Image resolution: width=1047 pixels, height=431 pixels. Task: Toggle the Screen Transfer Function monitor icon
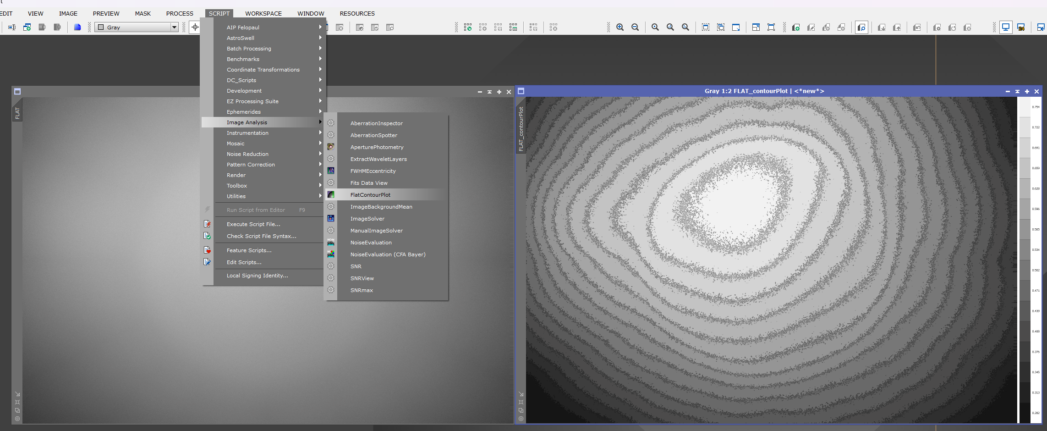point(1006,28)
